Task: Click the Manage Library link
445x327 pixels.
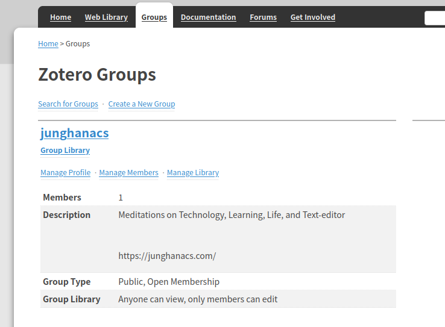Action: point(193,173)
